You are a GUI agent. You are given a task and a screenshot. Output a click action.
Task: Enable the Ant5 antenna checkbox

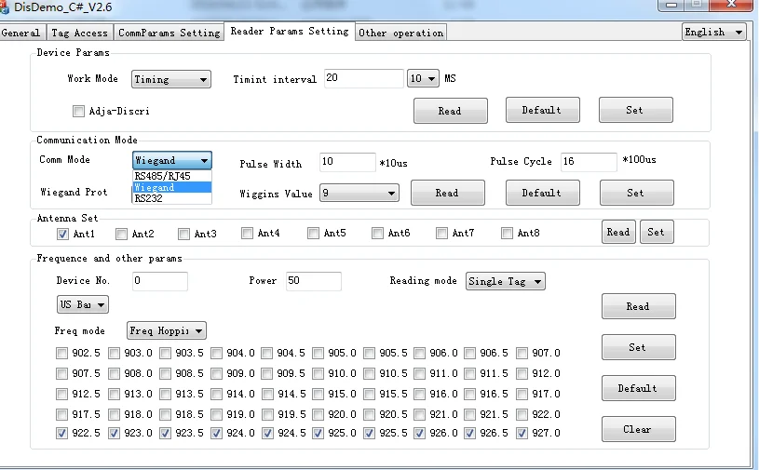(313, 233)
